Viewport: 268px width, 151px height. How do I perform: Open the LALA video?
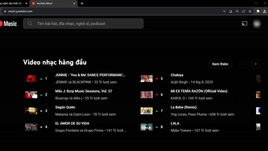pyautogui.click(x=175, y=123)
